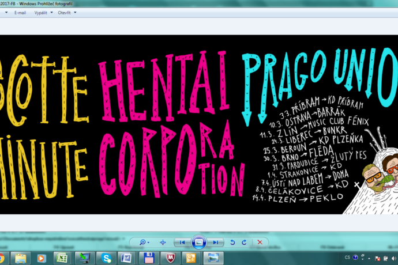Screen dimensions: 398x265
Task: Open the floppy disk taskbar app
Action: tap(149, 259)
